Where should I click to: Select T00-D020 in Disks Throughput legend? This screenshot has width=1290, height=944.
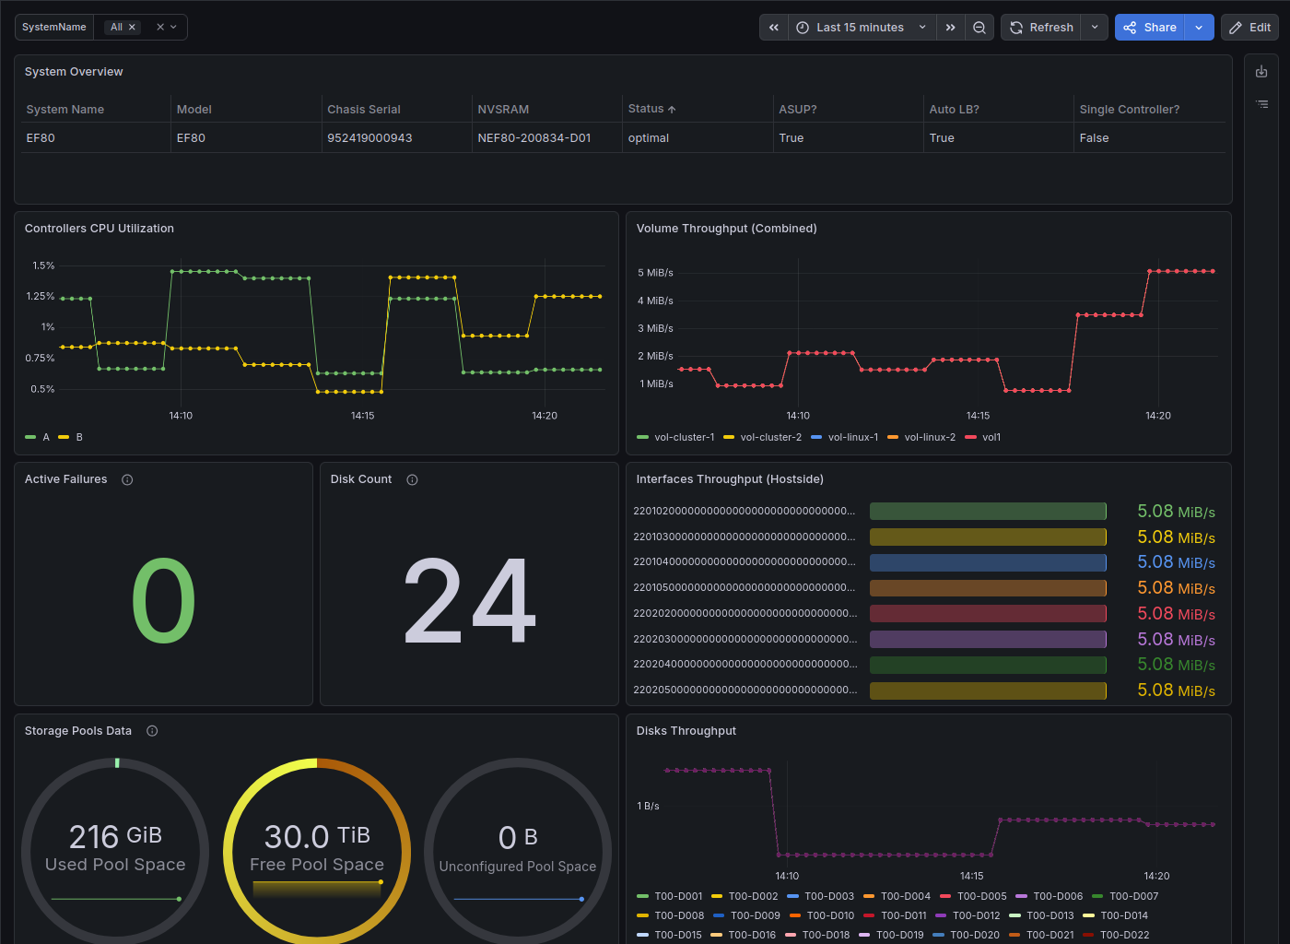pyautogui.click(x=974, y=935)
